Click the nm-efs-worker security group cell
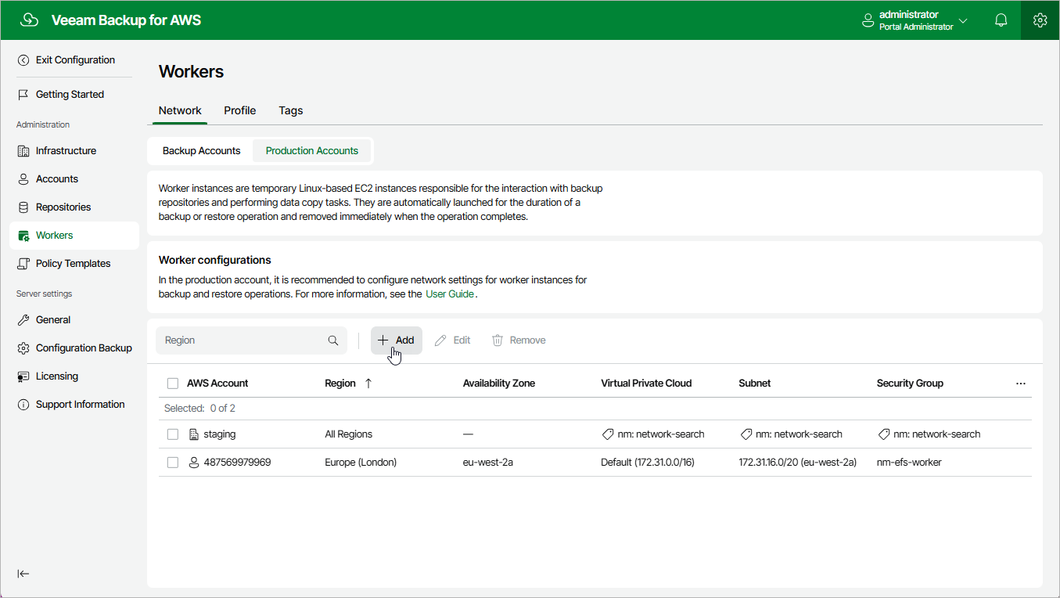The image size is (1060, 598). [909, 463]
